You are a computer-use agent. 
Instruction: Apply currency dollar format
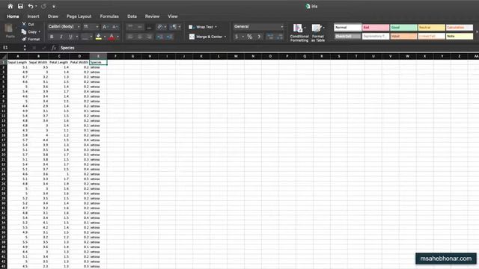point(237,37)
